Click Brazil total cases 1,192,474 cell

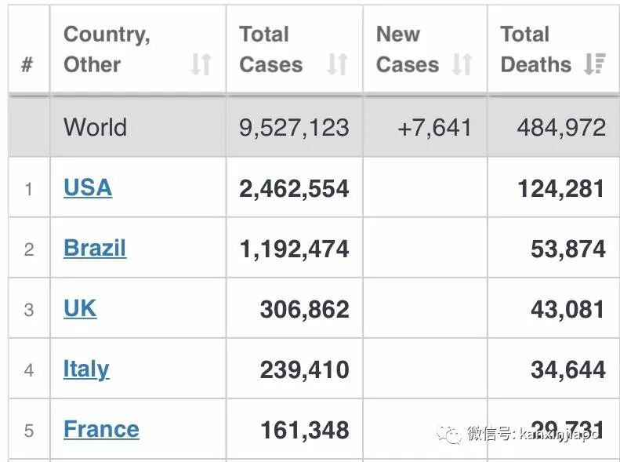[x=294, y=249]
